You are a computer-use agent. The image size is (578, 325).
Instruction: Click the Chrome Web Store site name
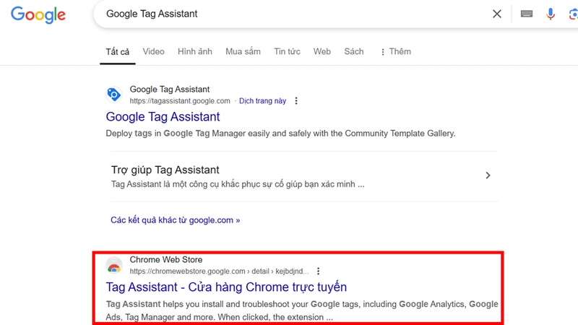[166, 260]
